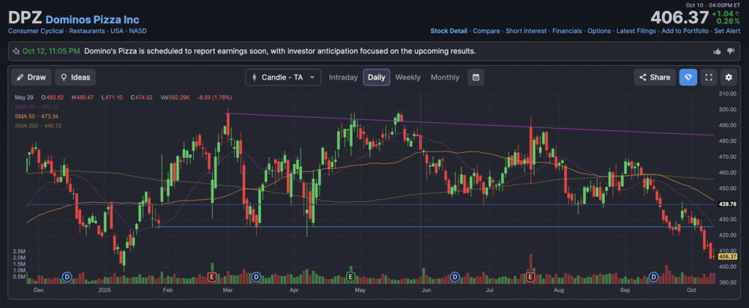Open the Draw tools pencil button
Screen dimensions: 749x308
(31, 77)
